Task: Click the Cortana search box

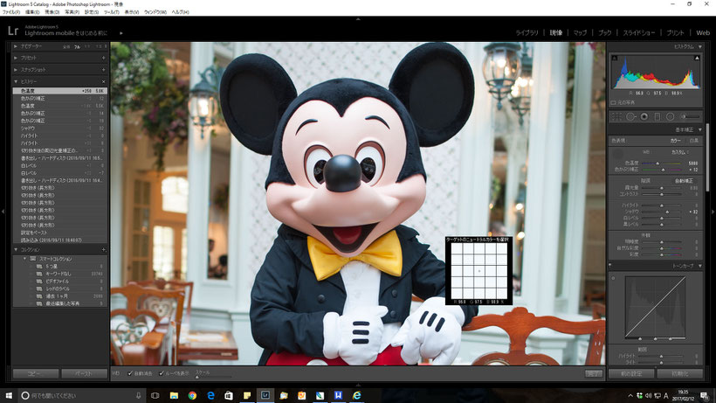Action: click(81, 395)
